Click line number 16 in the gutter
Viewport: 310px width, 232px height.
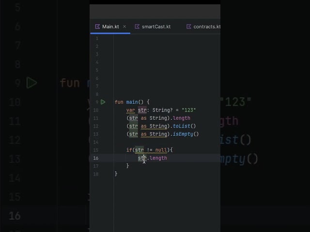click(x=96, y=158)
